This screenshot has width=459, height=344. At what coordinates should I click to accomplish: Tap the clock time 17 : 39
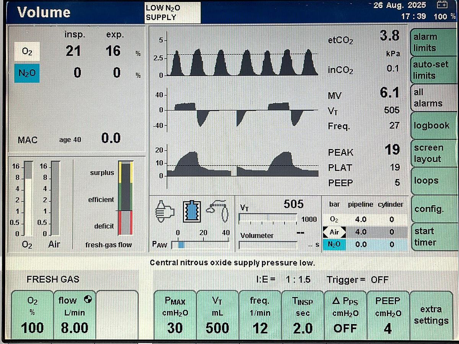[413, 17]
